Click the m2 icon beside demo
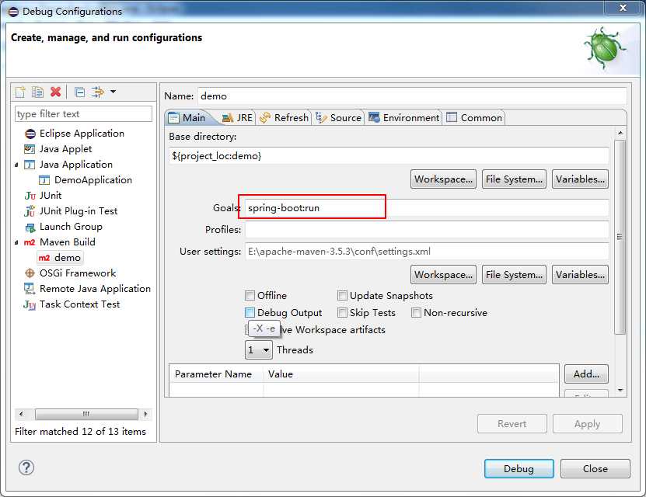The width and height of the screenshot is (646, 497). pos(44,258)
